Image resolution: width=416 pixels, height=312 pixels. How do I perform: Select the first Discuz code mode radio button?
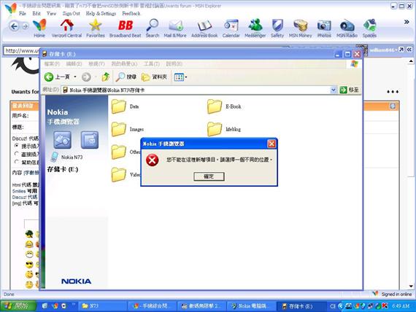17,146
